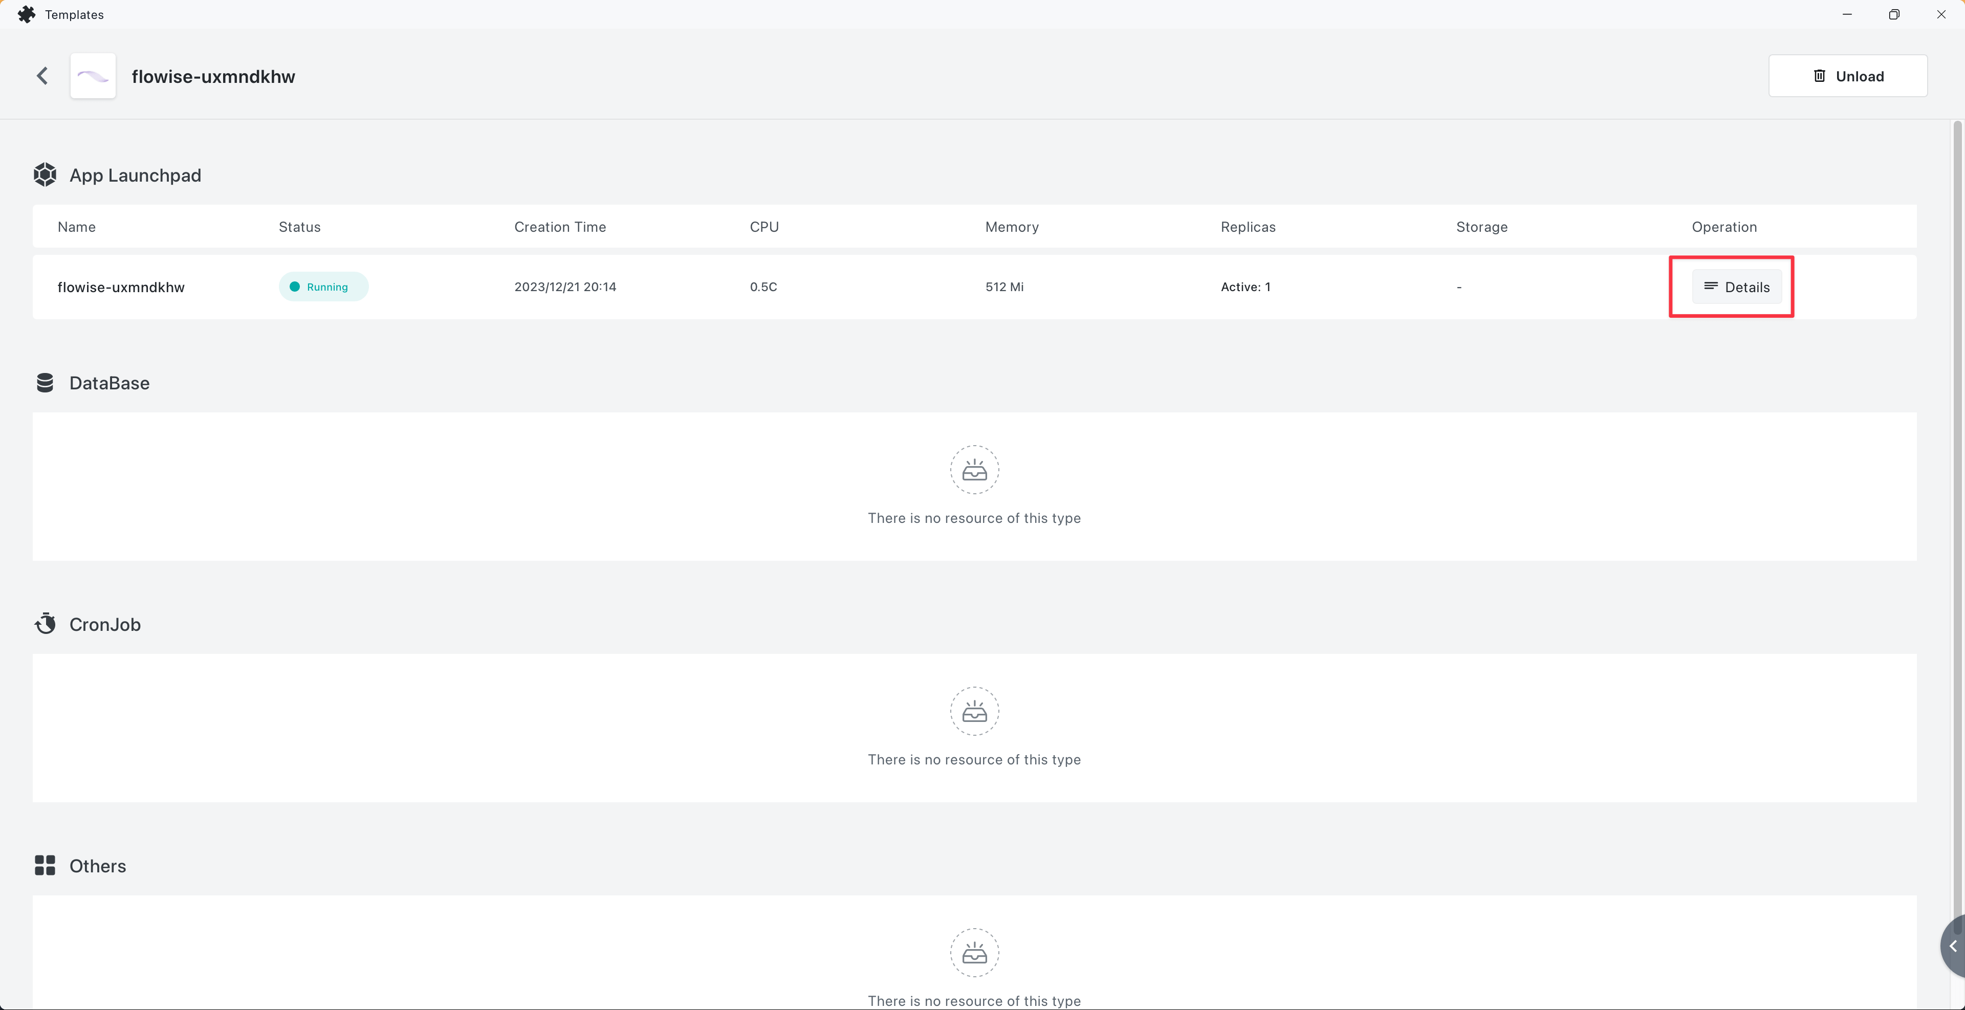The width and height of the screenshot is (1965, 1010).
Task: Click the Templates puzzle icon in title bar
Action: click(26, 14)
